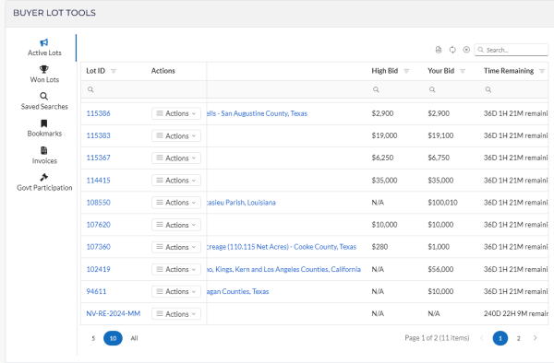Go to page 2
This screenshot has height=363, width=554.
point(518,338)
